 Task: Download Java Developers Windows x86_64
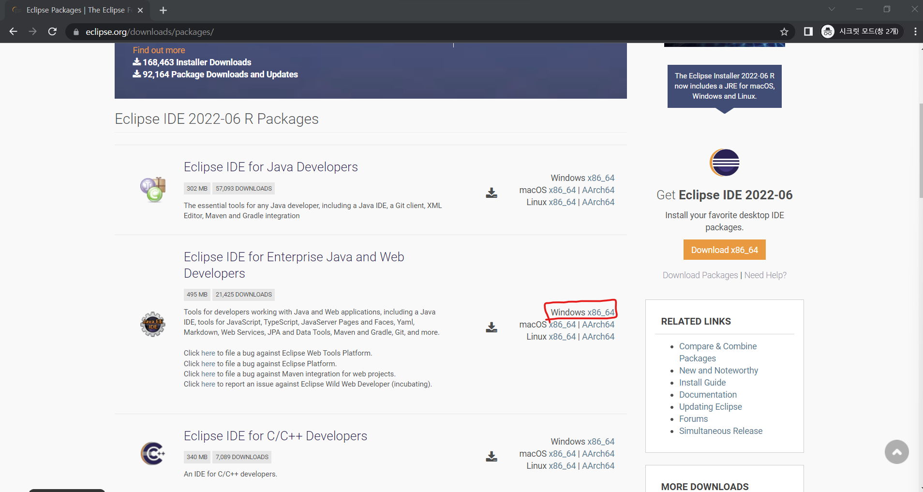point(601,178)
